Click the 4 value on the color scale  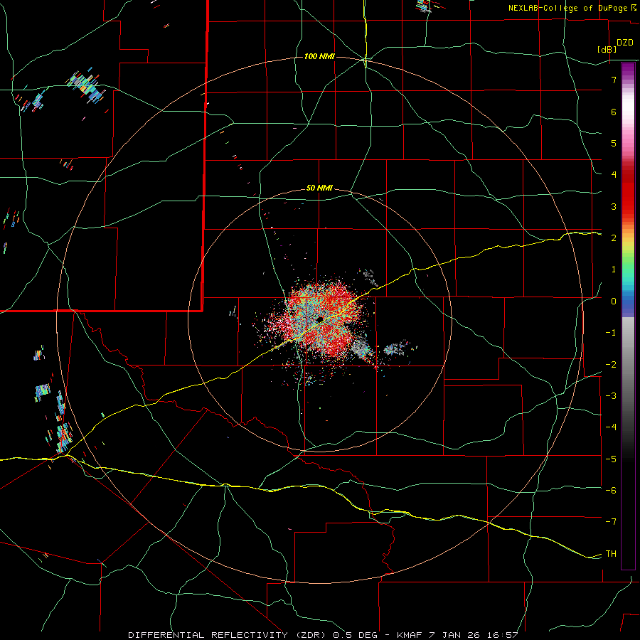click(x=614, y=175)
